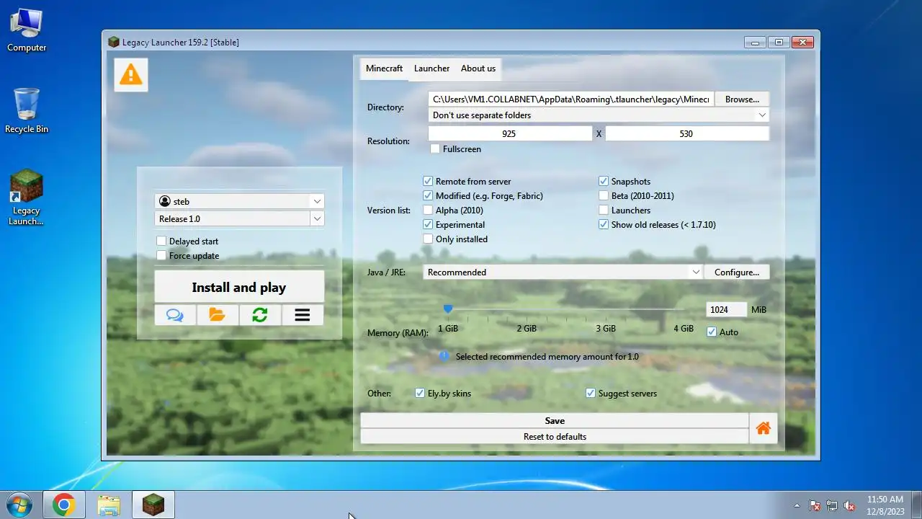Click the memory value field 1024
922x519 pixels.
[727, 309]
